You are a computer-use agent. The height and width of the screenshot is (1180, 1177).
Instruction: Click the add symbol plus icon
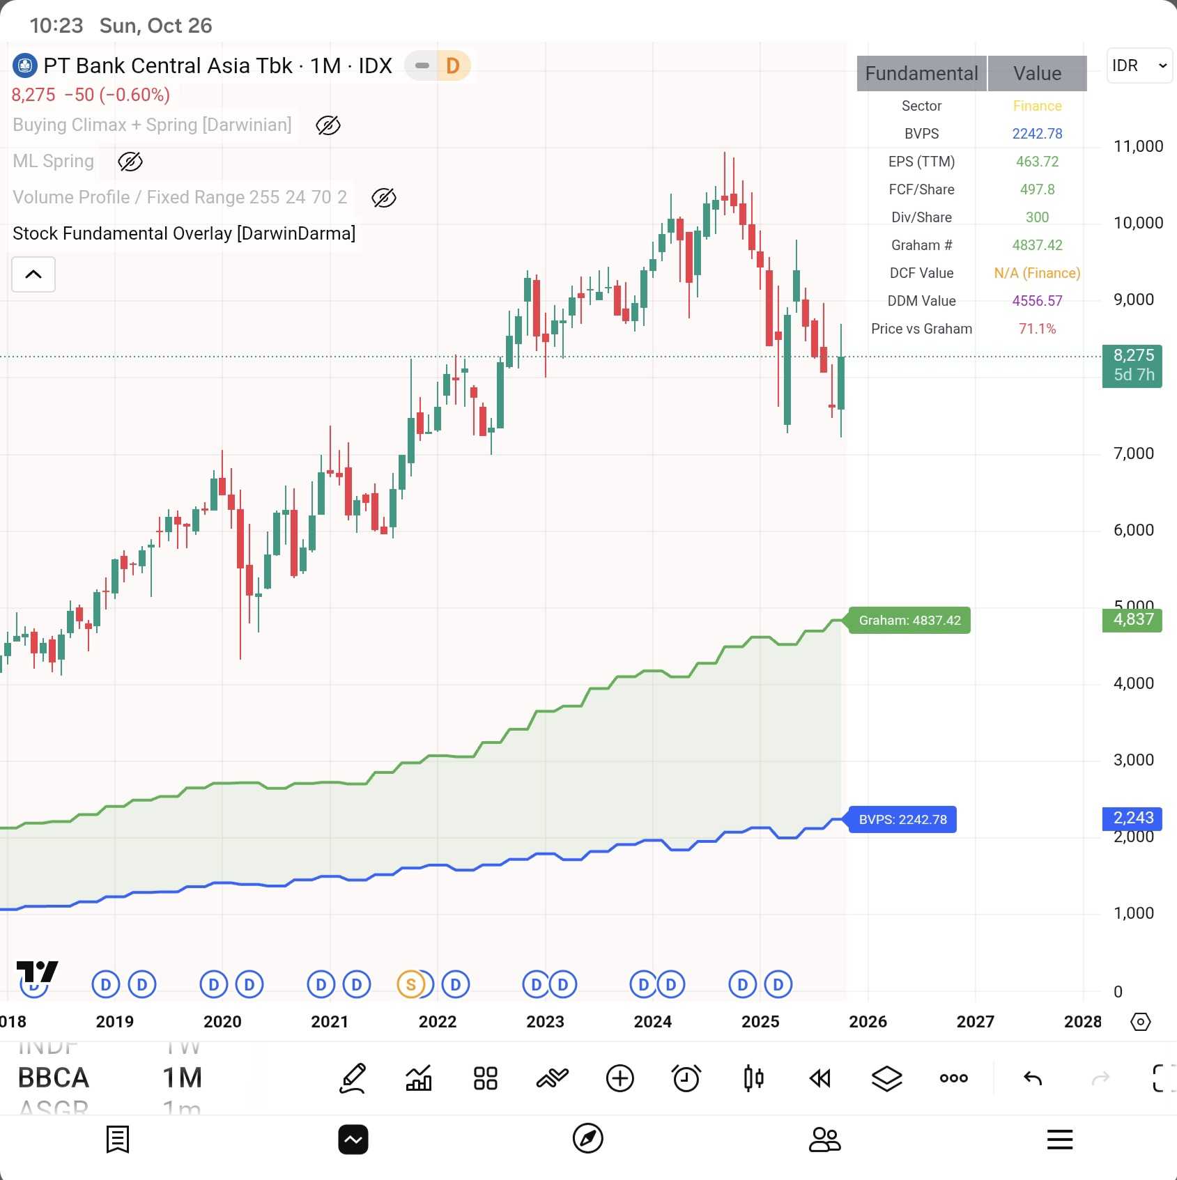tap(620, 1078)
